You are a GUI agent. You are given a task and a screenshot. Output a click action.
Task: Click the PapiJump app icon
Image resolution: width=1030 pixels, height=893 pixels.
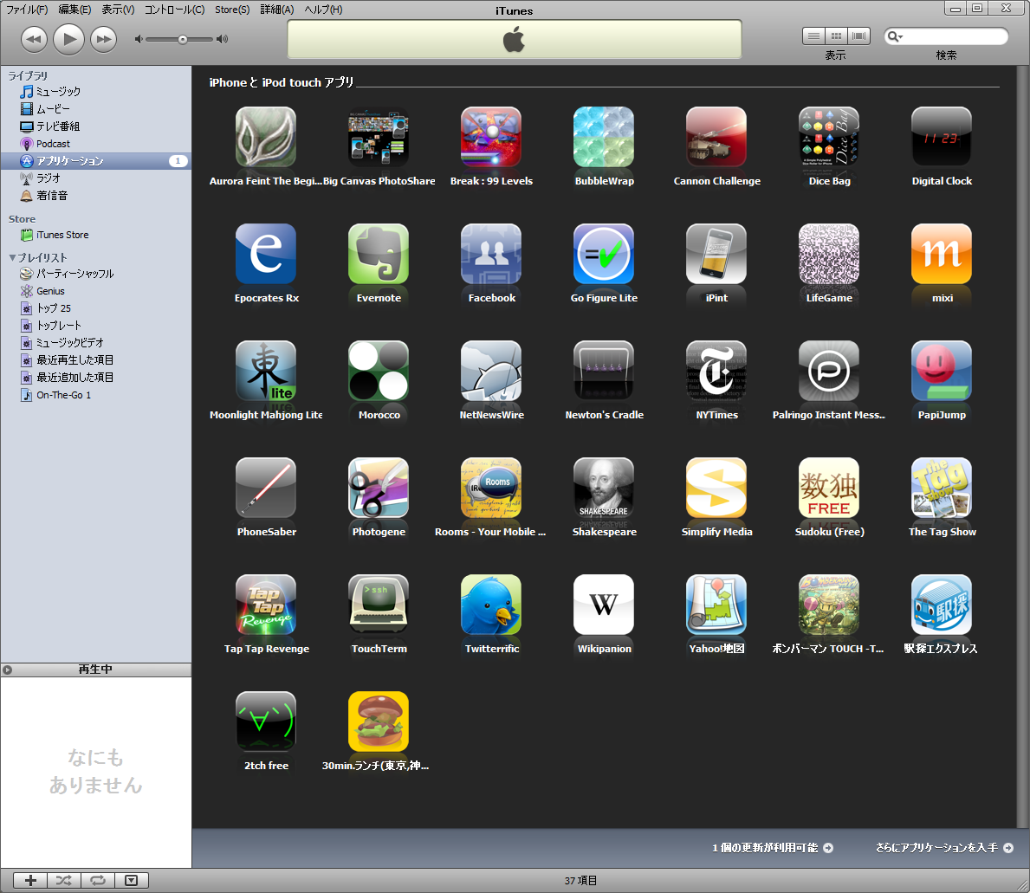point(942,371)
